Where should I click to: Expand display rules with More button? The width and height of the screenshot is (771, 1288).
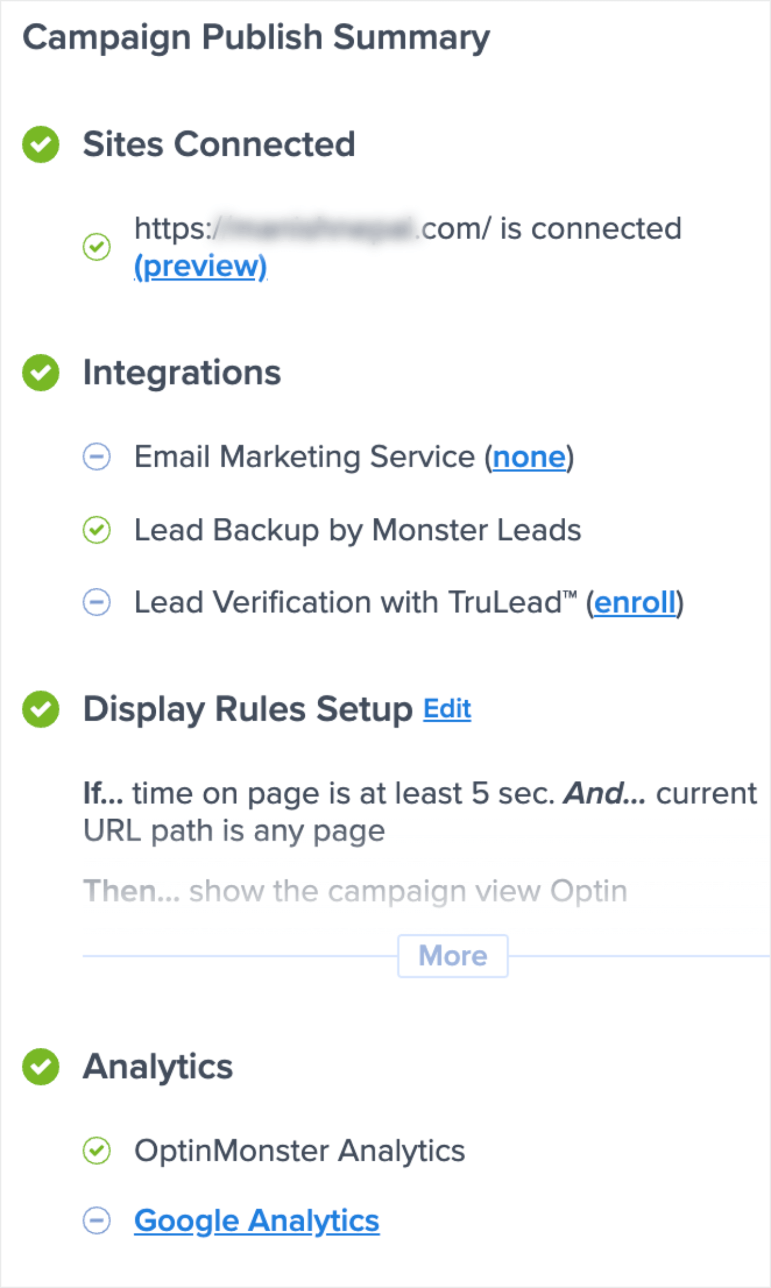453,956
